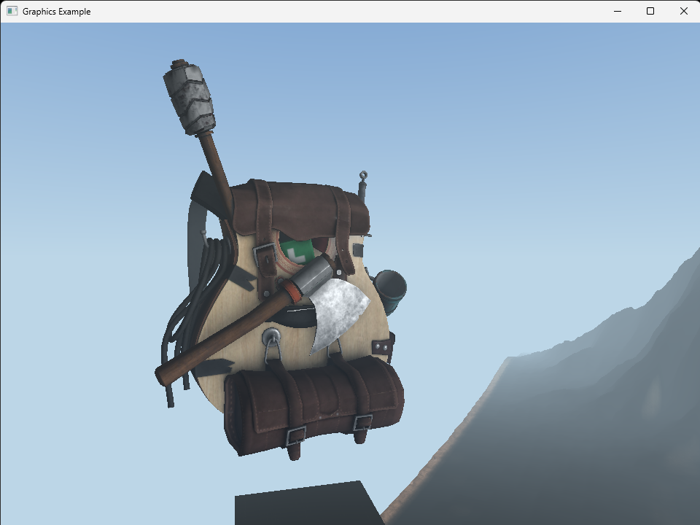
Task: Maximize the Graphics Example window
Action: [x=650, y=11]
